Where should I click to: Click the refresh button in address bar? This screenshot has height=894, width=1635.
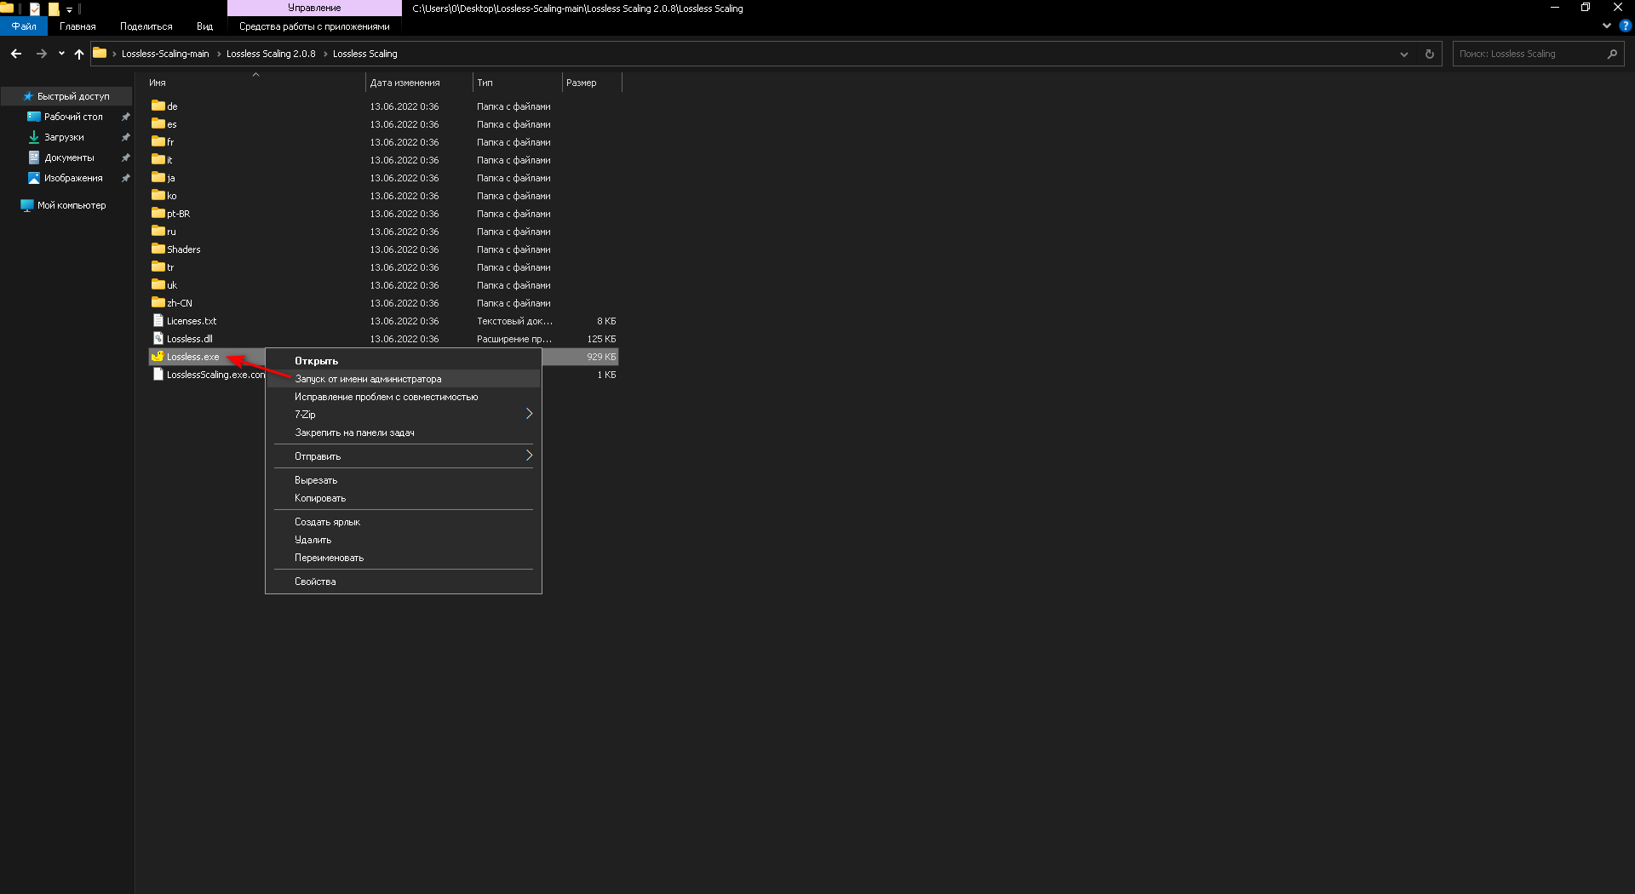[x=1430, y=54]
